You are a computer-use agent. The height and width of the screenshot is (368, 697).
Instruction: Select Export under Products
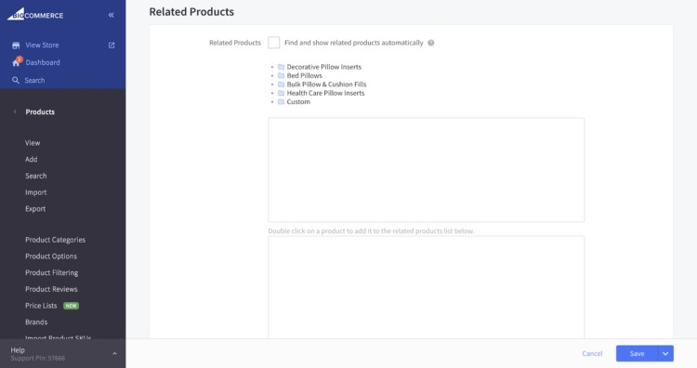35,209
